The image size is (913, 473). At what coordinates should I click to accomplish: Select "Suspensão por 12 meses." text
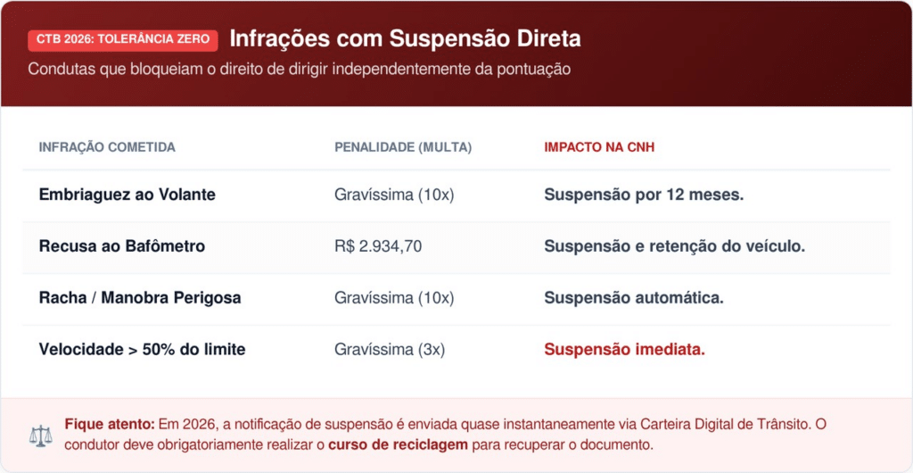(x=644, y=195)
